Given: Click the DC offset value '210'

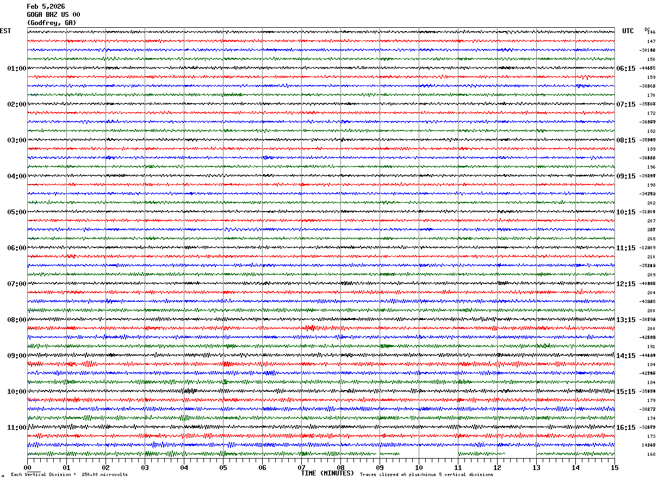Looking at the screenshot, I should tap(651, 257).
